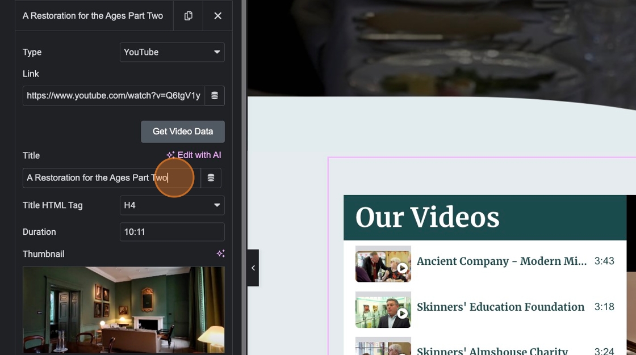The width and height of the screenshot is (636, 355).
Task: Play the Ancient Company video thumbnail
Action: (x=383, y=264)
